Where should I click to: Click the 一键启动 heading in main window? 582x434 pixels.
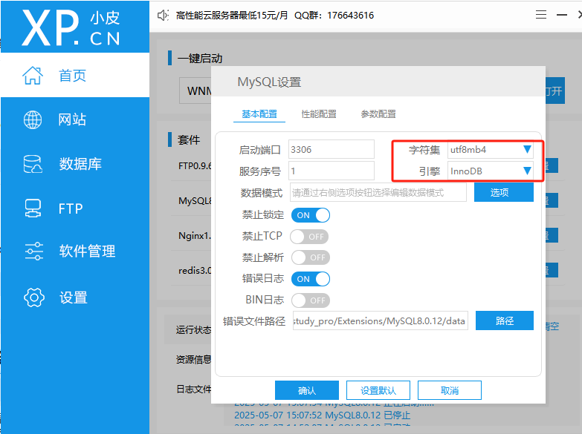[200, 59]
